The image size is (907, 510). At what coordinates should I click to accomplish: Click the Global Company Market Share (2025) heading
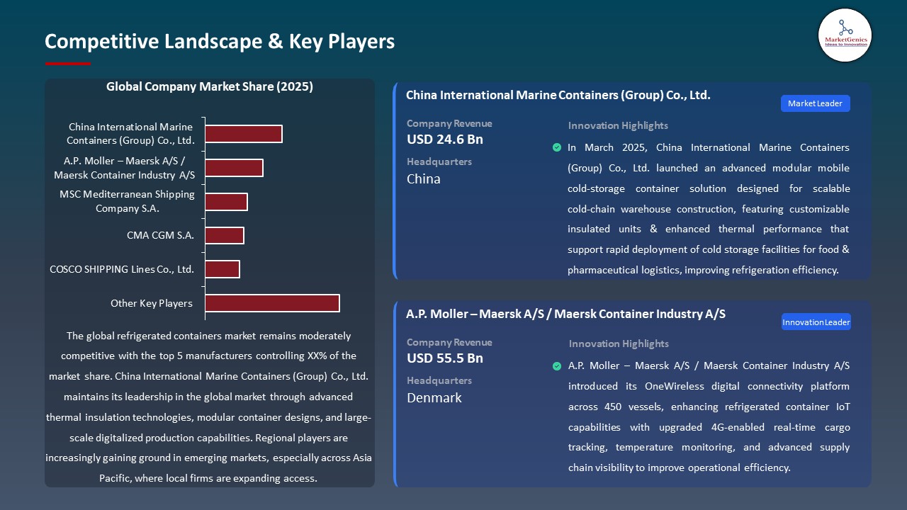tap(210, 86)
